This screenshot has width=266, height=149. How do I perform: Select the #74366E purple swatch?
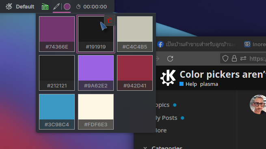(x=57, y=34)
